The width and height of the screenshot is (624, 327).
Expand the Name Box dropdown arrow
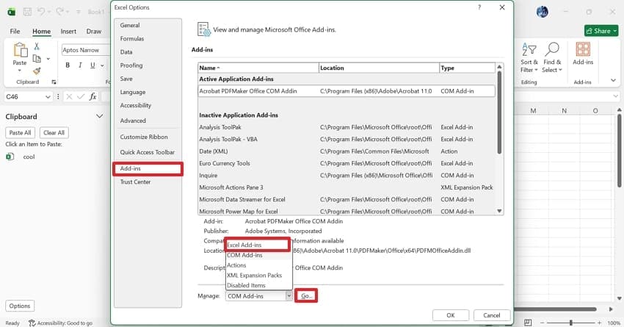pyautogui.click(x=48, y=97)
